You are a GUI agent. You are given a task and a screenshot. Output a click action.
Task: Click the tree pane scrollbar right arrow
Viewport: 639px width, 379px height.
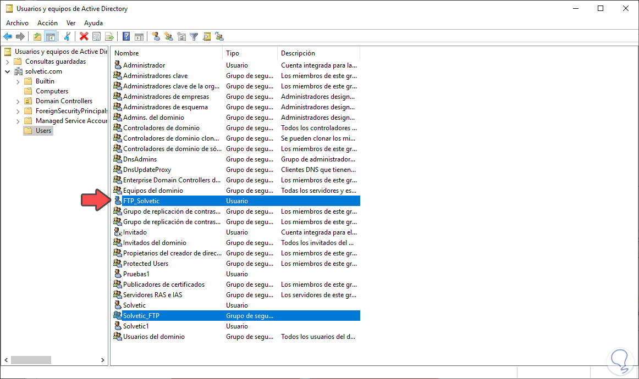(x=103, y=360)
